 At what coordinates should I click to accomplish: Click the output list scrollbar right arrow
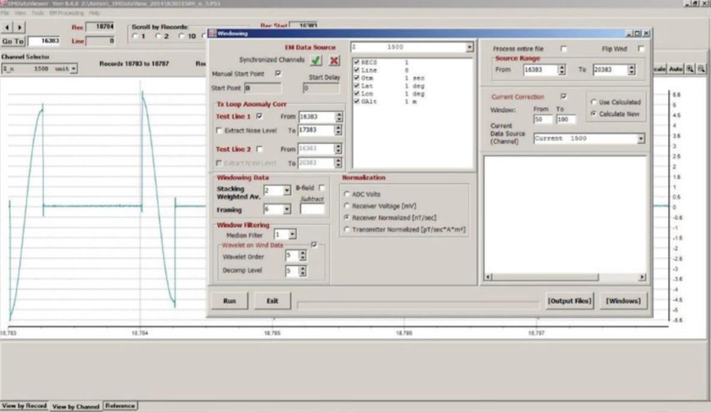pyautogui.click(x=642, y=277)
